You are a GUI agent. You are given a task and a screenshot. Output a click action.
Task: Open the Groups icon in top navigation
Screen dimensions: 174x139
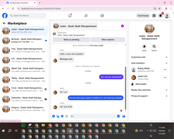(102, 16)
